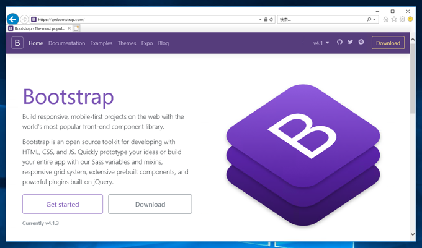
Task: Click the Bootstrap favicon in address bar
Action: pos(34,19)
